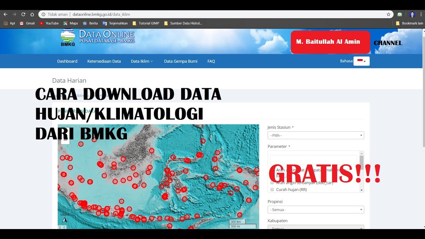The height and width of the screenshot is (239, 425).
Task: Open the FAQ menu item
Action: [211, 61]
